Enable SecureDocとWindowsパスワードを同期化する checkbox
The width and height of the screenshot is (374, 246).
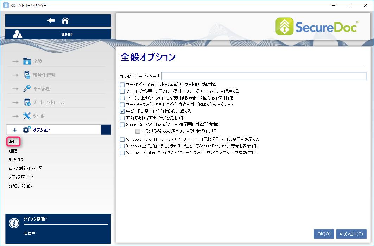coord(122,125)
